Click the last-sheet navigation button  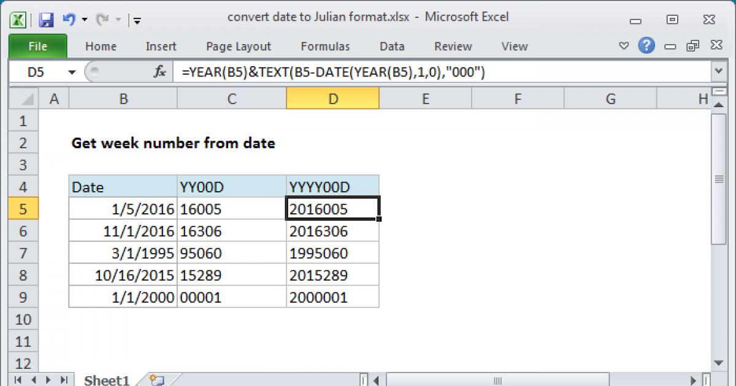[x=65, y=380]
